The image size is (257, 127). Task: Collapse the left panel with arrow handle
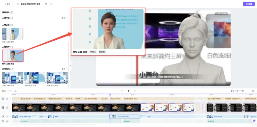tap(70, 66)
